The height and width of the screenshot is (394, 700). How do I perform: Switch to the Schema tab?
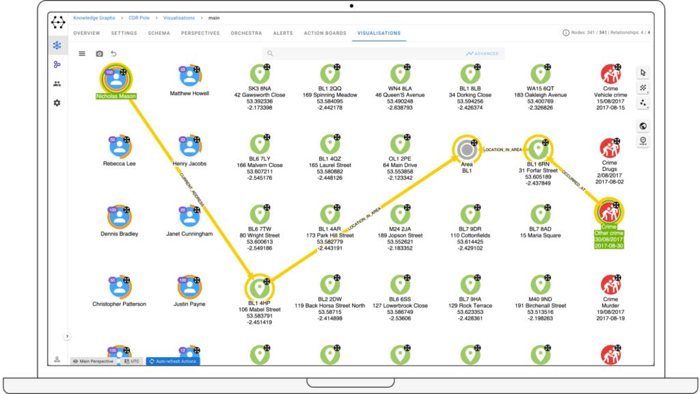(159, 33)
